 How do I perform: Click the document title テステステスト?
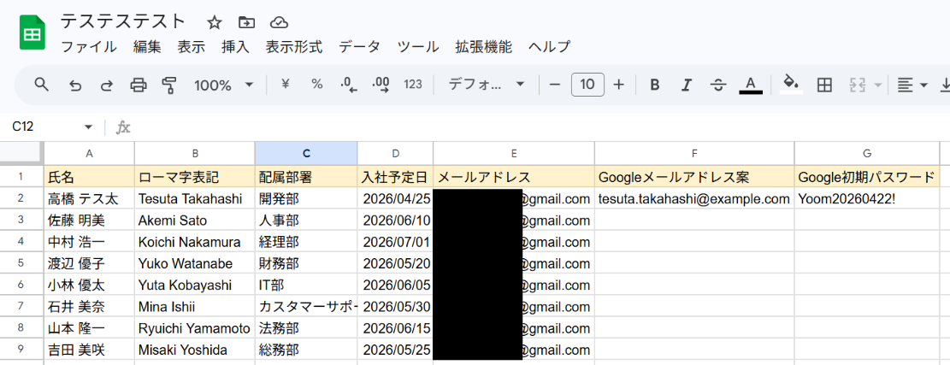click(123, 21)
